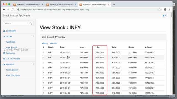
Task: Click the close value 732.0000
Action: click(x=132, y=83)
